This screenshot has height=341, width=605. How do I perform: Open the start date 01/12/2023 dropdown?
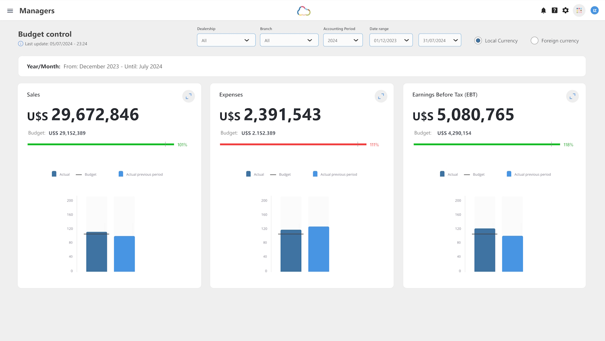click(391, 40)
